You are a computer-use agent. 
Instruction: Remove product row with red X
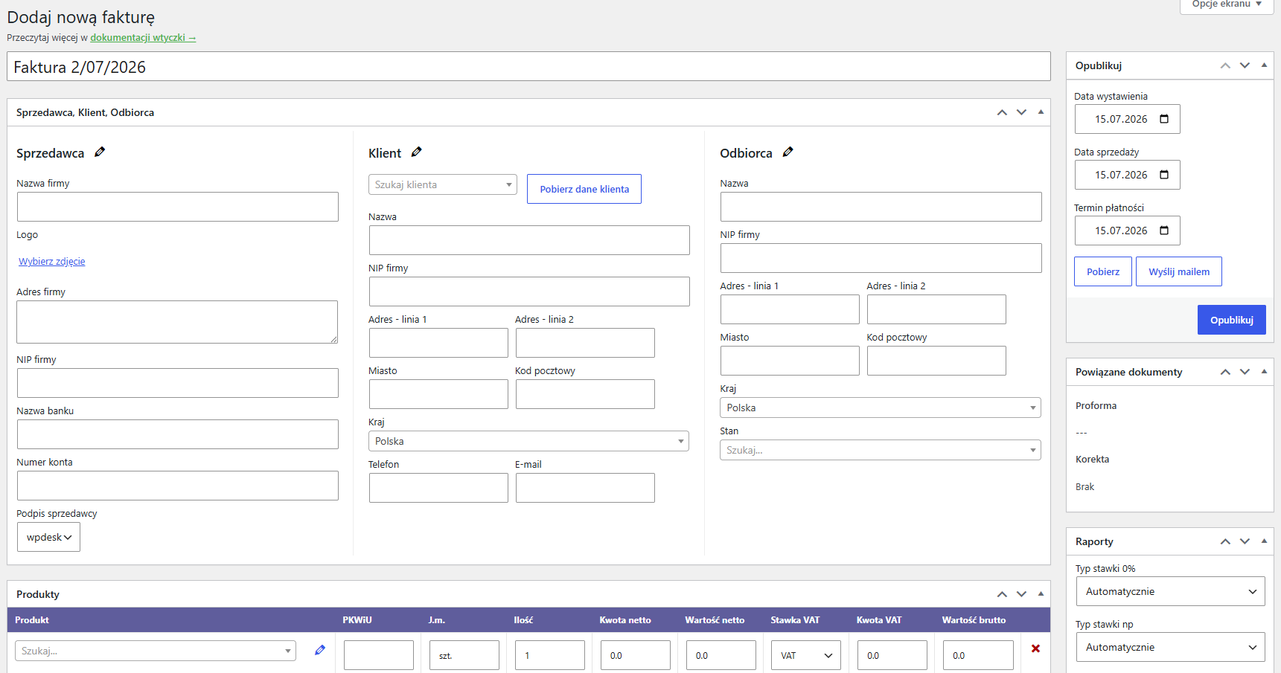(x=1035, y=648)
